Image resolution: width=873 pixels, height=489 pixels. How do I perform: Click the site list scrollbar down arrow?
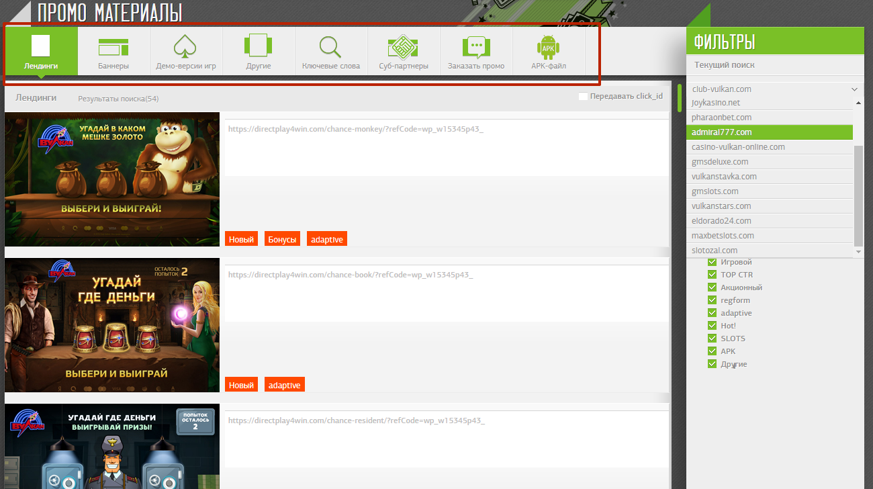click(x=858, y=252)
